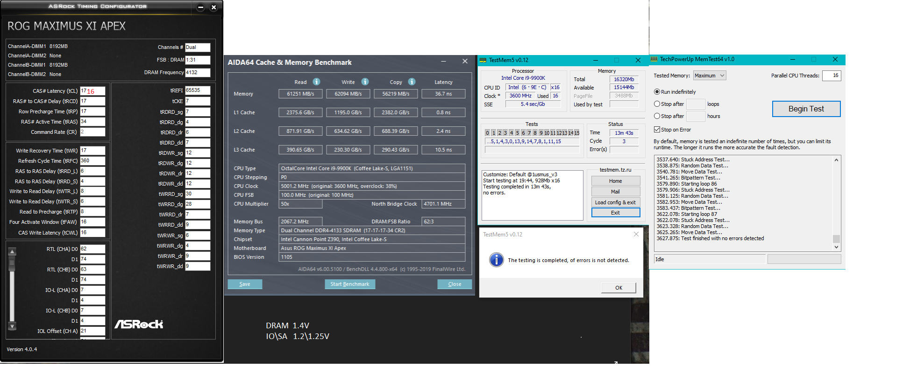Click TestMem5 Total memory value 16320Mb
This screenshot has height=367, width=910.
click(x=624, y=79)
